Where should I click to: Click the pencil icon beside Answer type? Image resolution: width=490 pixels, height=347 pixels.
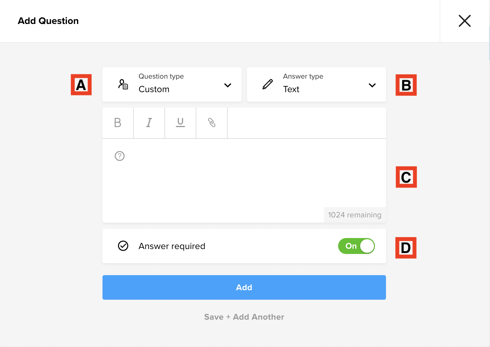[x=268, y=84]
